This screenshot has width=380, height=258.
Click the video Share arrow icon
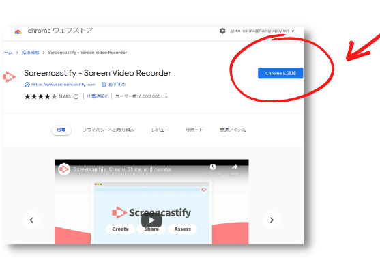click(235, 167)
